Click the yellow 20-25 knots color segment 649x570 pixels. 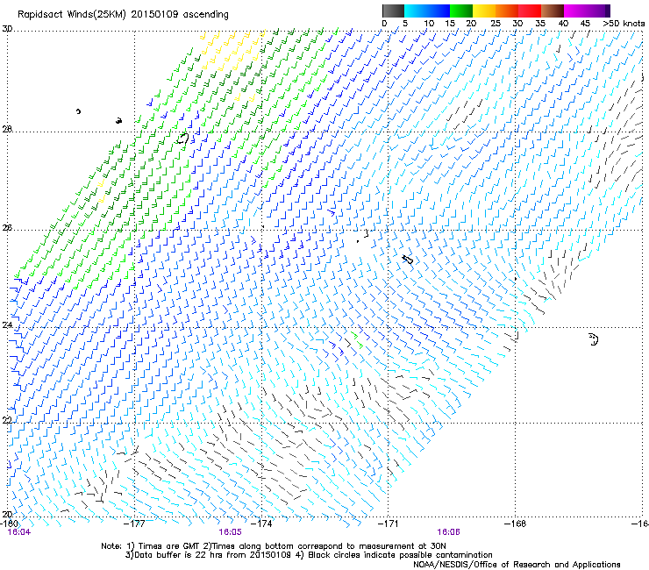tap(484, 11)
